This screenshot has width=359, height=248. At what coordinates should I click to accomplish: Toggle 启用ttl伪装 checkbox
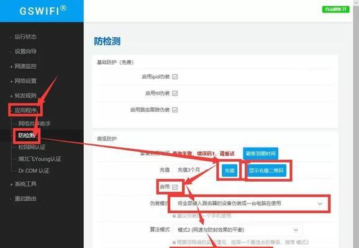coord(175,93)
